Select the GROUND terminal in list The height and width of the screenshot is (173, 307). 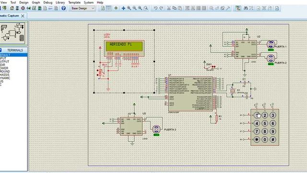click(13, 72)
